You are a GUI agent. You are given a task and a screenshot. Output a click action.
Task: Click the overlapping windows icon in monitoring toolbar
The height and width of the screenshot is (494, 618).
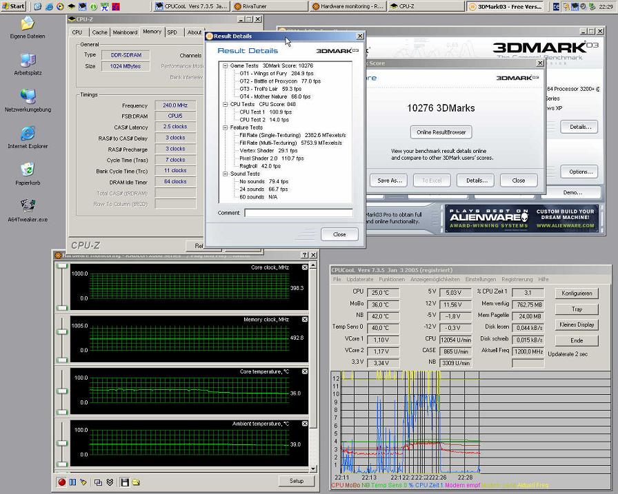pyautogui.click(x=98, y=482)
